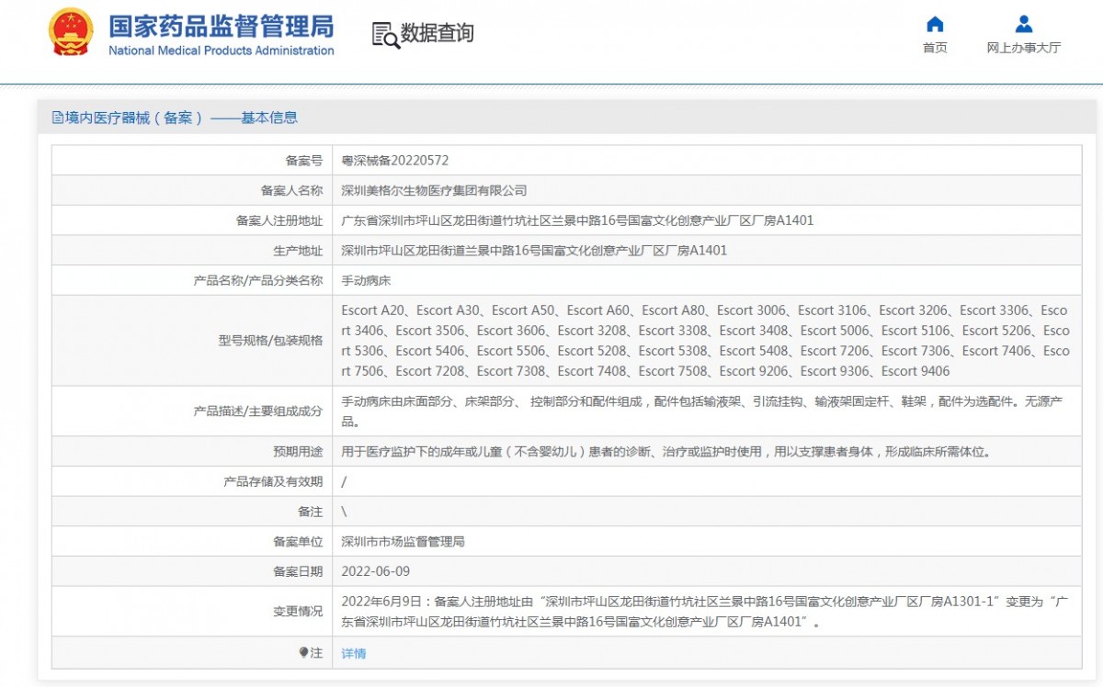
Task: Select the registered address starting with 广东省深圳市
Action: point(577,220)
